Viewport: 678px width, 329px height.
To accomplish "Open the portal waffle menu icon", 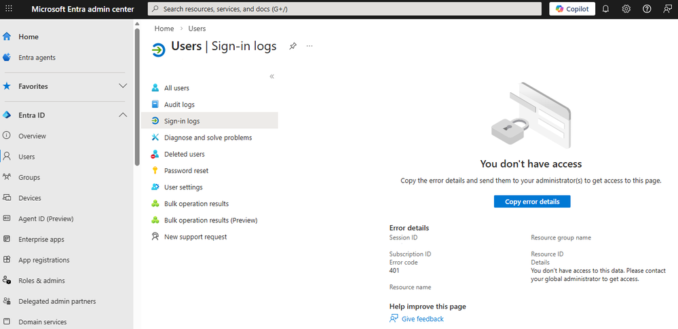I will click(x=9, y=9).
